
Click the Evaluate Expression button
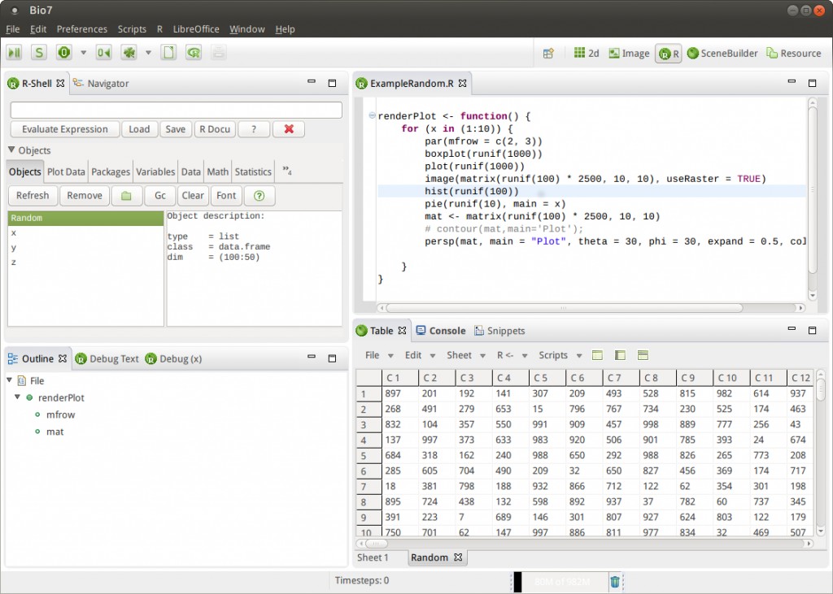pyautogui.click(x=64, y=129)
